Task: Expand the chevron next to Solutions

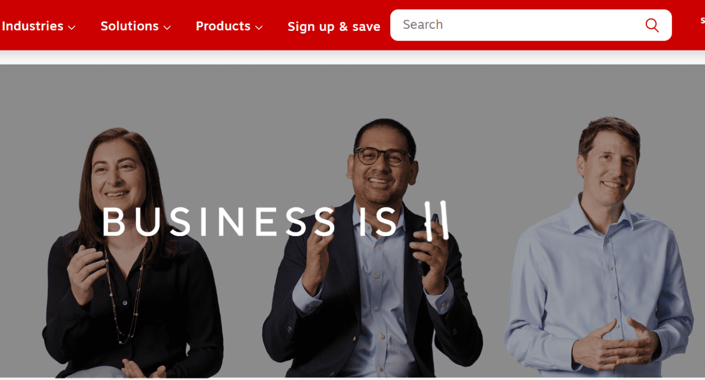Action: (167, 27)
